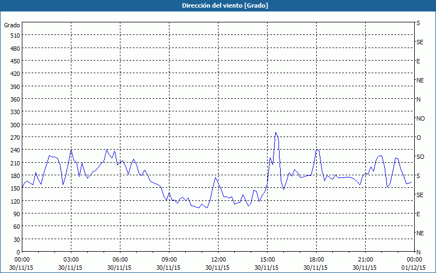Click the 01/12/15 date label
The image size is (436, 273).
click(x=414, y=268)
